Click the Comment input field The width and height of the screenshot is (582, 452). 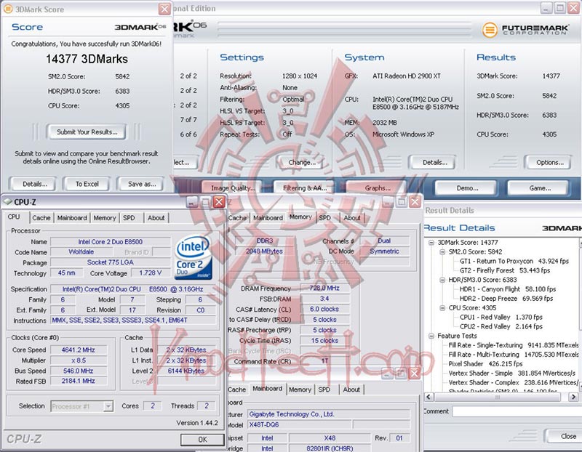[517, 411]
